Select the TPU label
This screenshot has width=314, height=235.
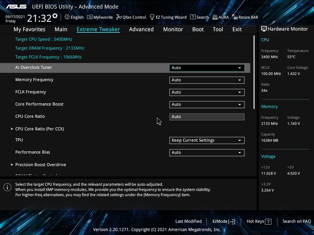[19, 140]
